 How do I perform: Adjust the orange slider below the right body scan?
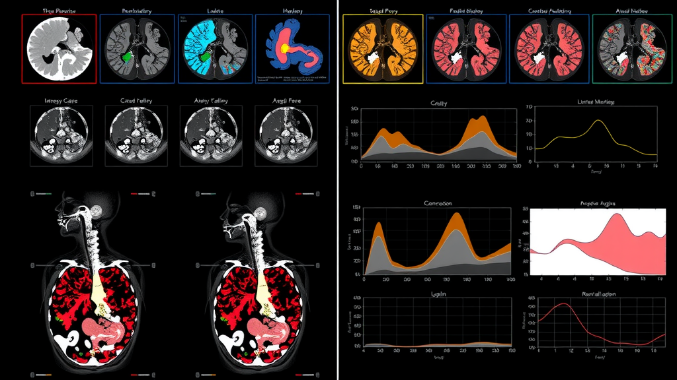[x=210, y=373]
